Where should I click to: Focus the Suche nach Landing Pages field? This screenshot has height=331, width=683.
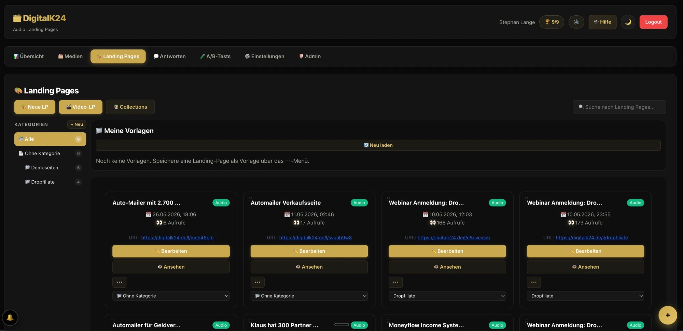(x=619, y=107)
